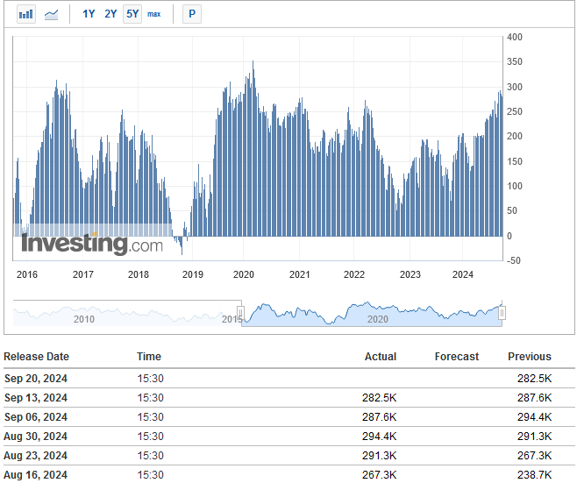577x490 pixels.
Task: Click the 2010 area in the navigator
Action: (x=84, y=319)
